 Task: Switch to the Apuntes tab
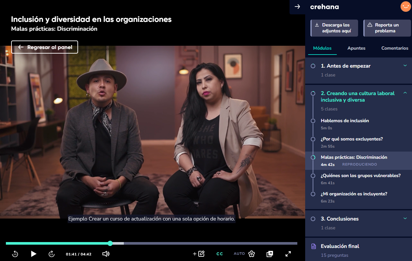click(356, 48)
